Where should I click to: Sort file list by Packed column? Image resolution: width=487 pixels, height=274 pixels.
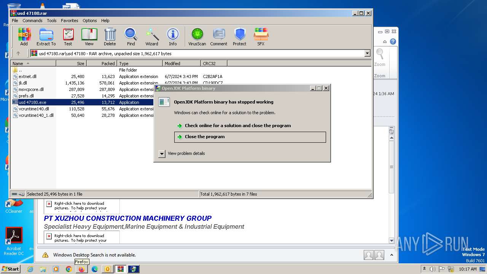[102, 64]
